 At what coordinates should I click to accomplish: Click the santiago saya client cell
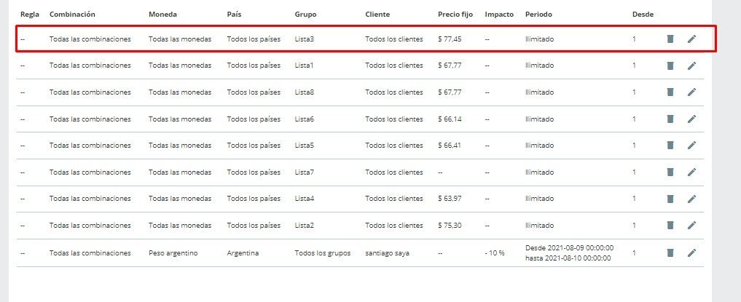coord(388,253)
